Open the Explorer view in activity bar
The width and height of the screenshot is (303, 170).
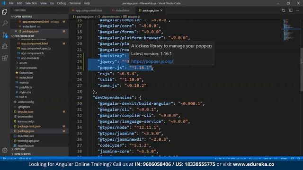tap(5, 12)
